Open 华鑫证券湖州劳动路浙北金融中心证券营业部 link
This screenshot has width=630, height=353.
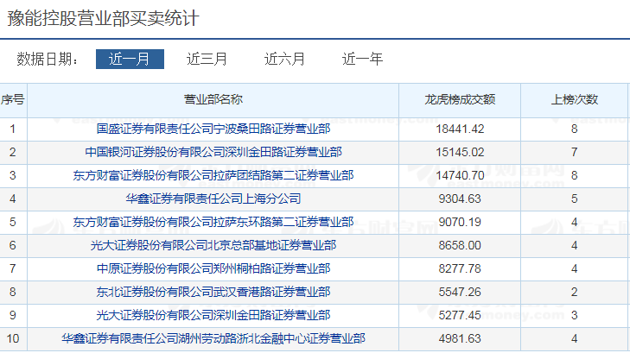pos(213,338)
